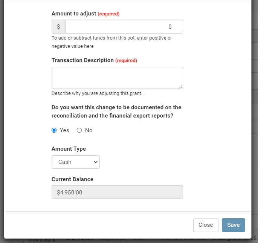
Task: Click the dollar sign prefix icon
Action: tap(58, 27)
